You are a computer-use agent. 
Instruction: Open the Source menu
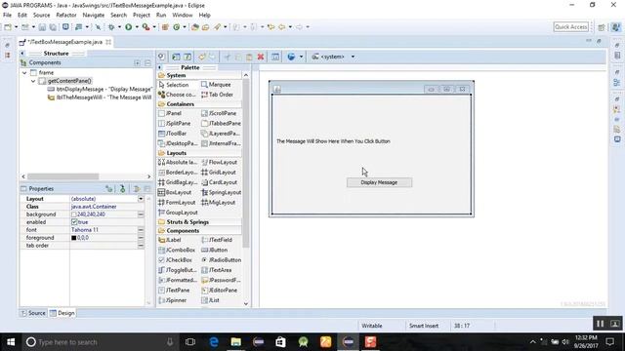(41, 16)
